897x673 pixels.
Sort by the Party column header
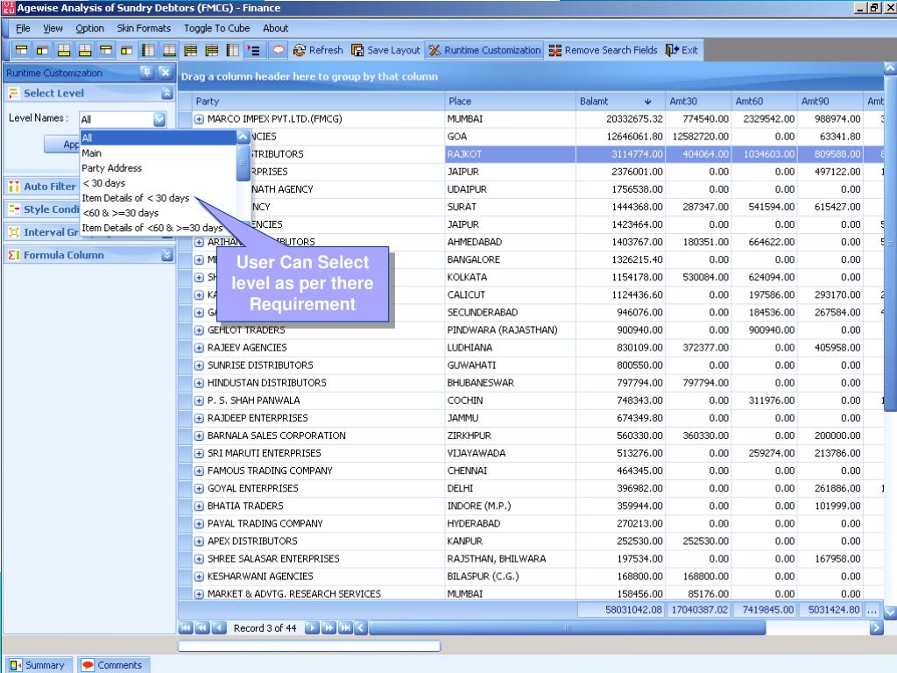coord(318,102)
